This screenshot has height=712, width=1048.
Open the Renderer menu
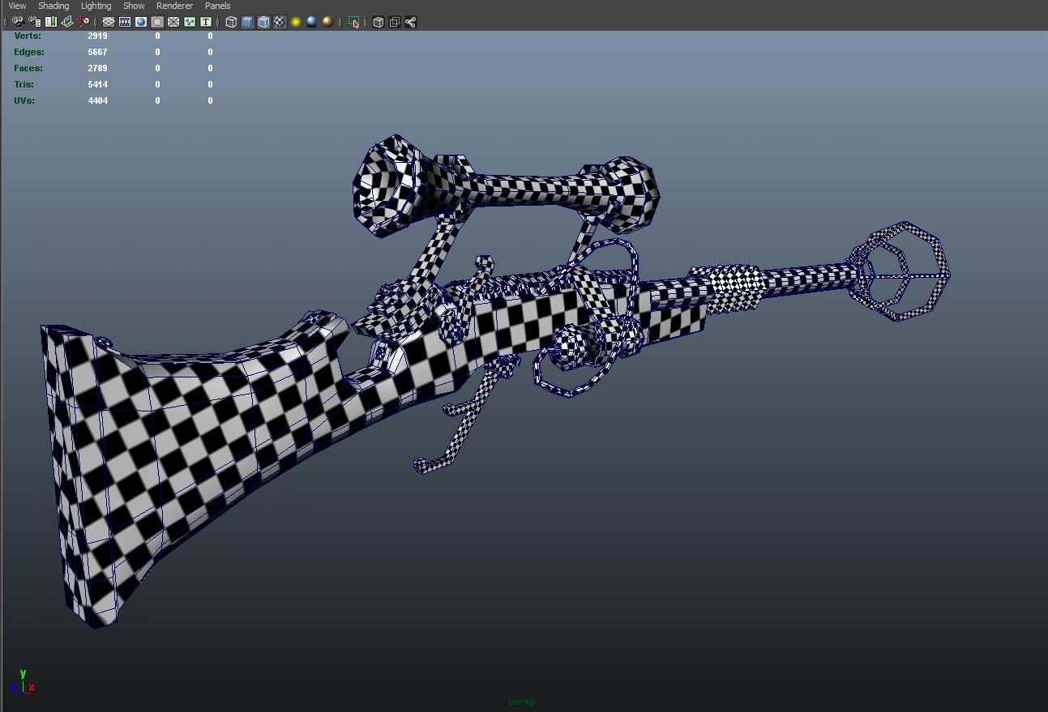174,6
